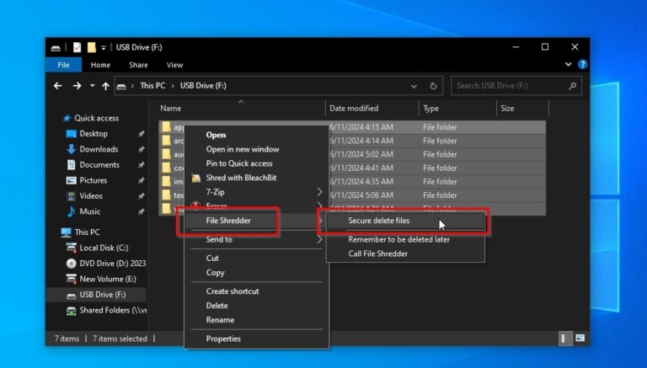The image size is (647, 368).
Task: Select Local Disk (C:) in navigation pane
Action: (x=104, y=248)
